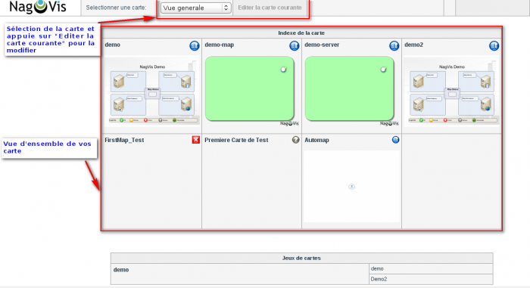The image size is (530, 288).
Task: Click the Premiere Carte de Test title
Action: [236, 140]
